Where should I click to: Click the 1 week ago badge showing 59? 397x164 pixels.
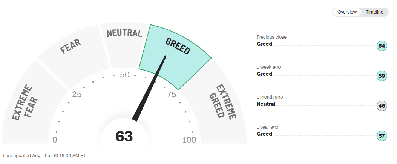tap(382, 76)
